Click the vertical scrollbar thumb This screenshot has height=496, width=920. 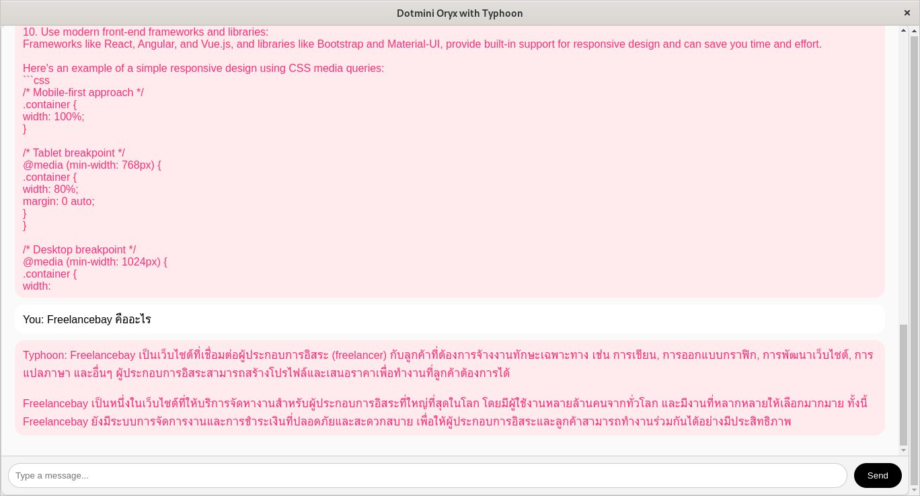[903, 383]
